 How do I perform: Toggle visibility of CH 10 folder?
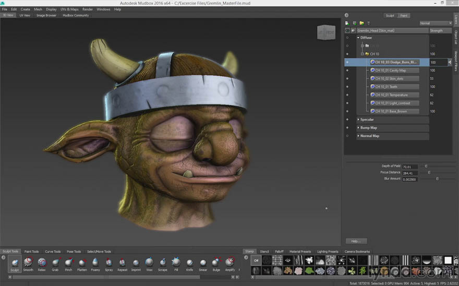(347, 54)
